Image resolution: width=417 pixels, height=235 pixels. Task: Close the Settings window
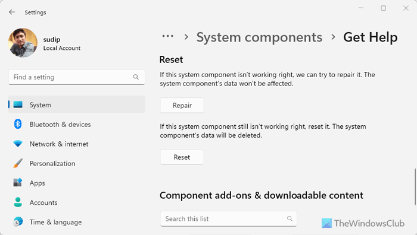tap(406, 8)
